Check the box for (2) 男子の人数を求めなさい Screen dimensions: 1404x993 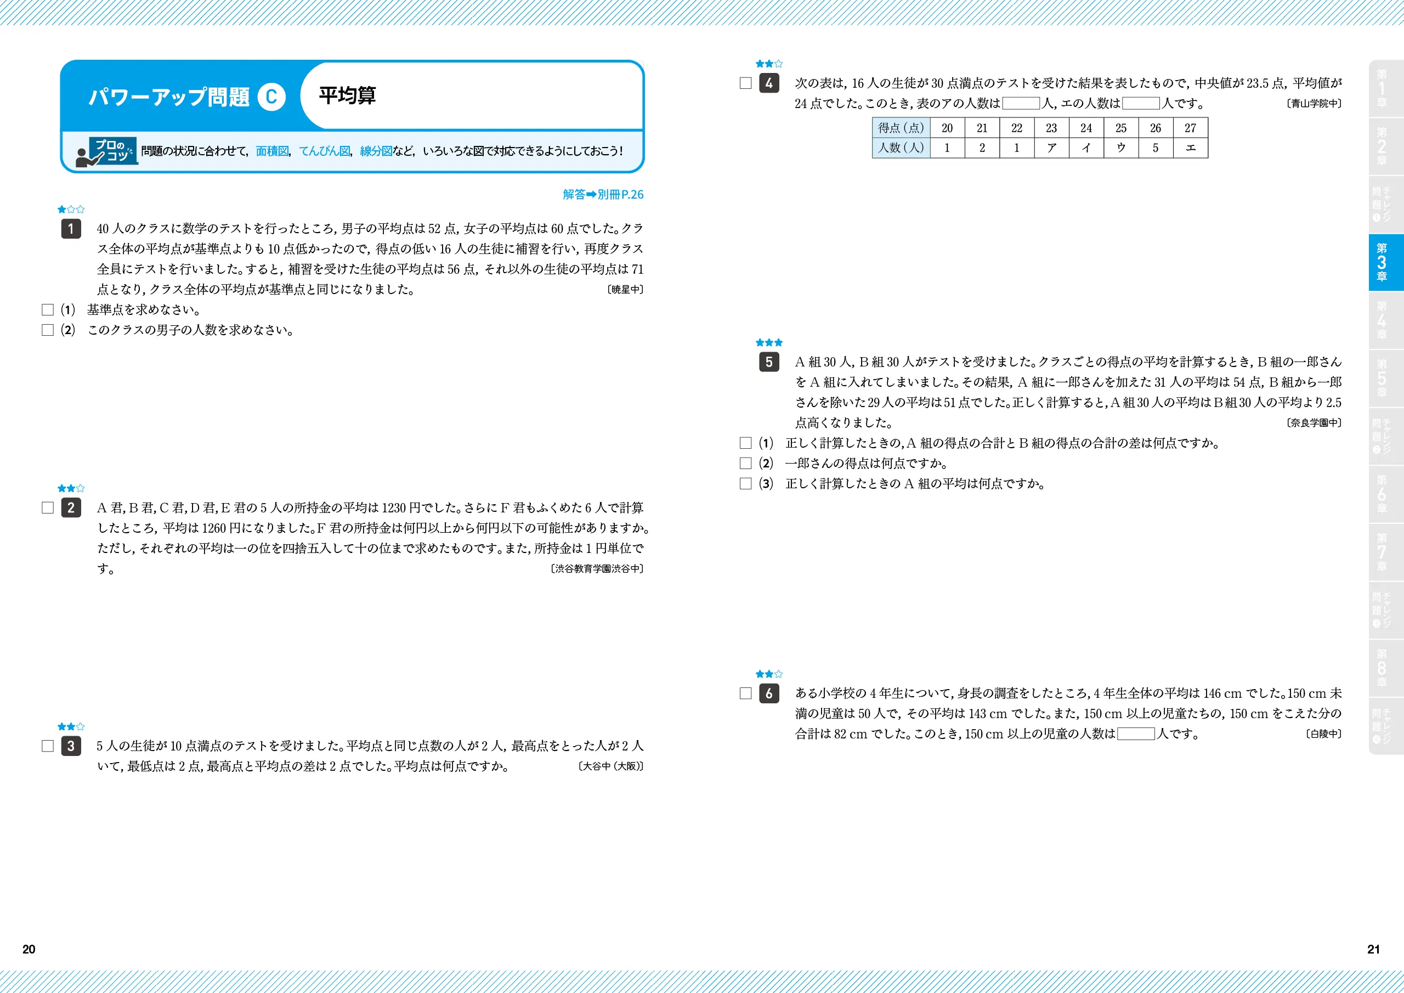point(48,330)
